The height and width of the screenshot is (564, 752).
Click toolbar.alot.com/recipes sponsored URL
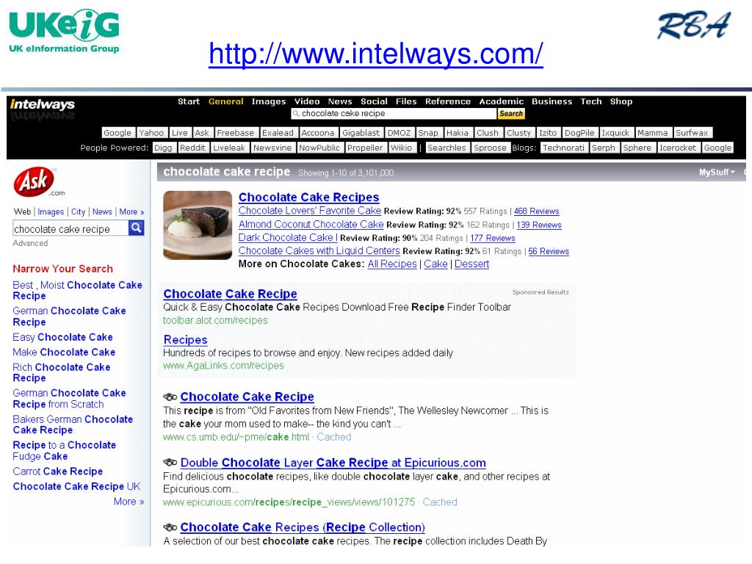pos(215,320)
